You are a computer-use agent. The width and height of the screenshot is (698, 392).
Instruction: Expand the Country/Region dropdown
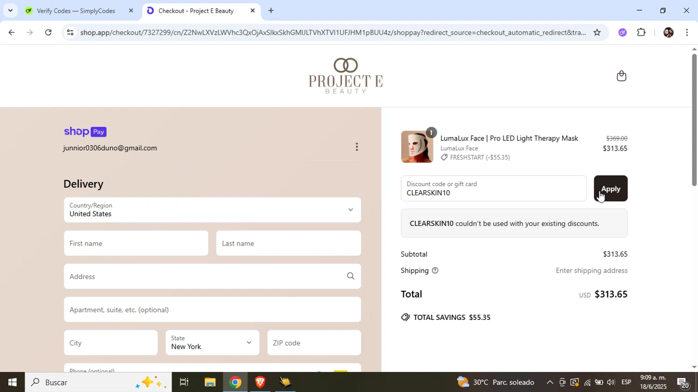tap(212, 210)
